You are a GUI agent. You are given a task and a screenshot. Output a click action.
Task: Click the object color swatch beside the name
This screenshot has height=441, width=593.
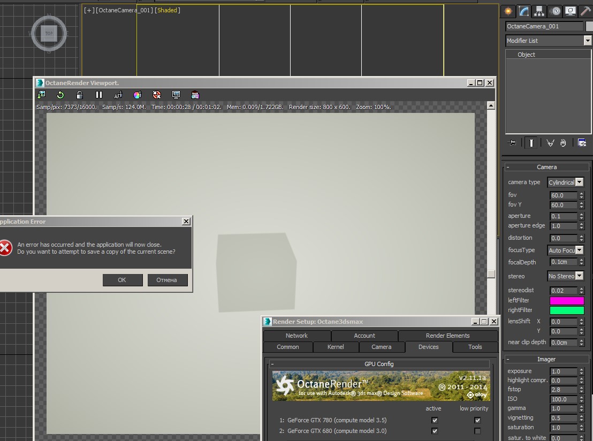pyautogui.click(x=589, y=26)
